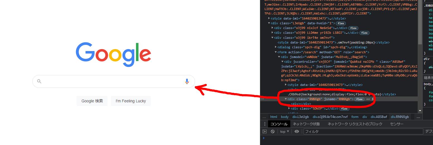Select body in the breadcrumb bar
The height and width of the screenshot is (145, 433).
pyautogui.click(x=285, y=117)
